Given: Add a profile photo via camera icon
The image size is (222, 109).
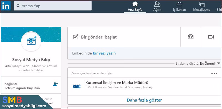Looking at the screenshot, I should [31, 41].
